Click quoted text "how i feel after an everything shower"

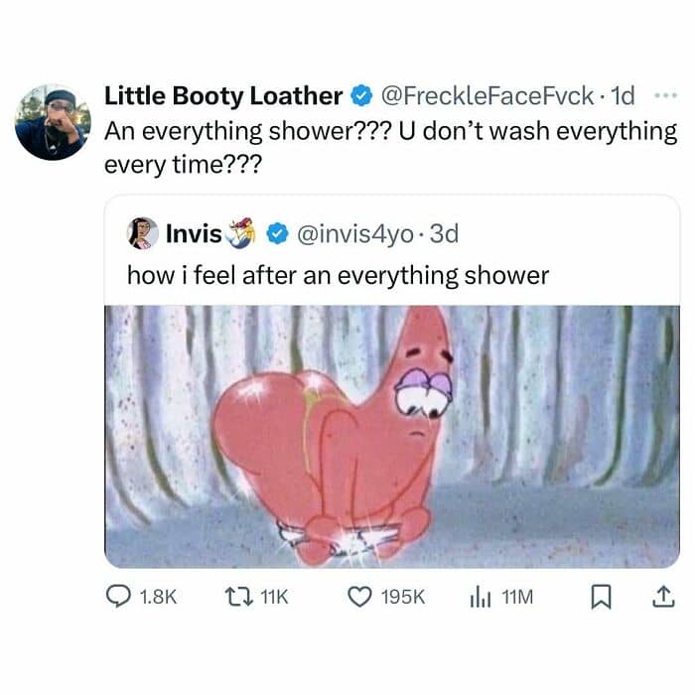click(x=338, y=275)
